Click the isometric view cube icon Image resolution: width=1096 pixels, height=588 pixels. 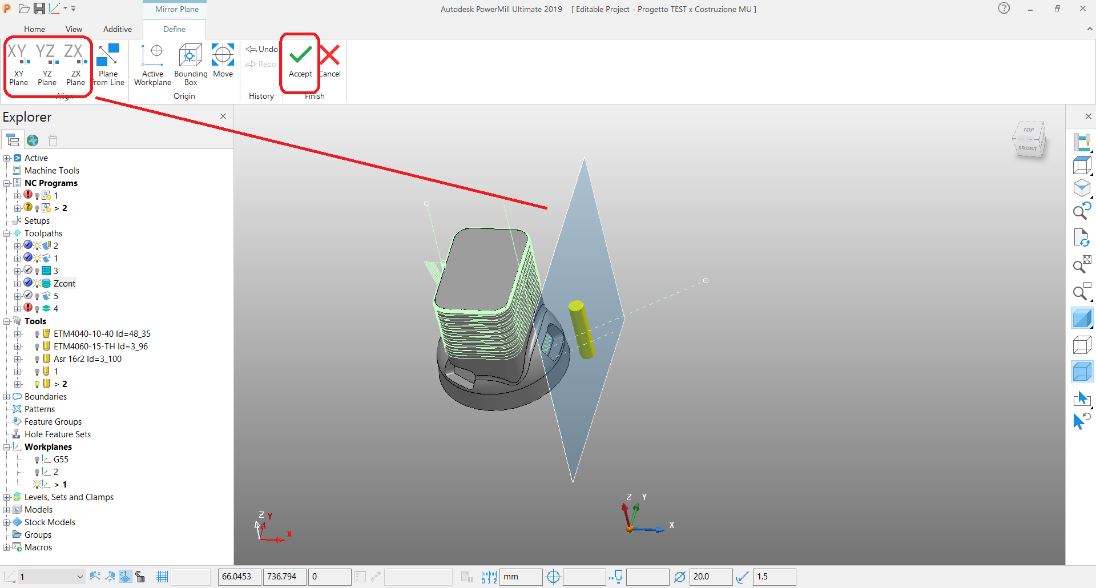(1082, 188)
